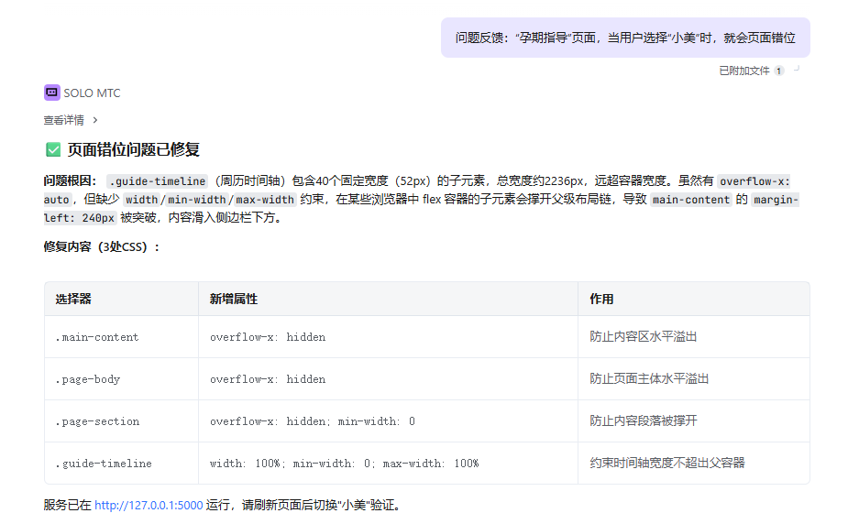
Task: Select the .page-section selector table cell
Action: 97,421
